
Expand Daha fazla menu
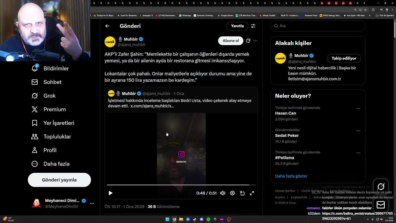pos(50,164)
